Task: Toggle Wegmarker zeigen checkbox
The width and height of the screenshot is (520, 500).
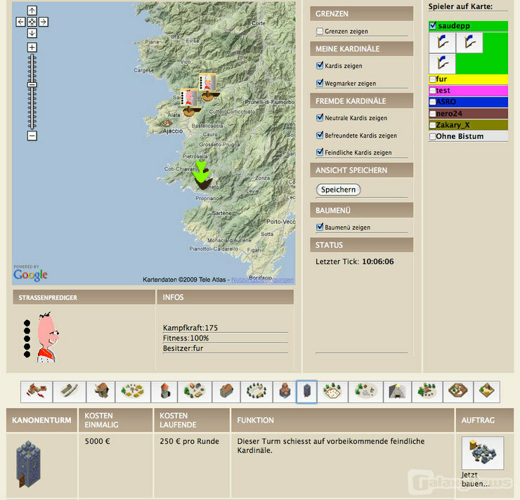Action: pyautogui.click(x=320, y=83)
